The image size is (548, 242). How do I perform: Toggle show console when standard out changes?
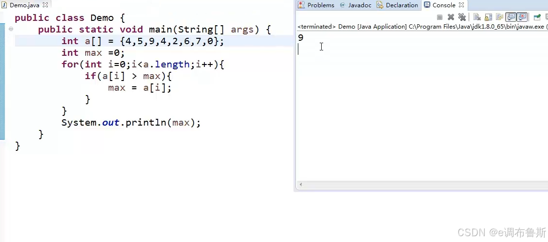pyautogui.click(x=511, y=17)
